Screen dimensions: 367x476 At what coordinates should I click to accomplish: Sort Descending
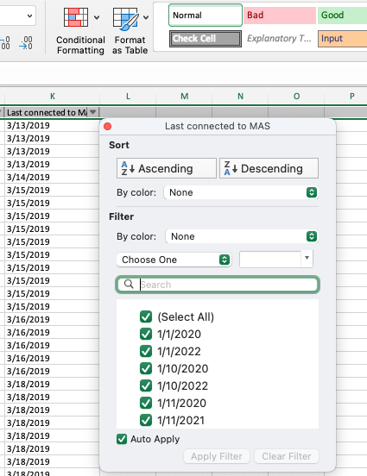(x=269, y=168)
